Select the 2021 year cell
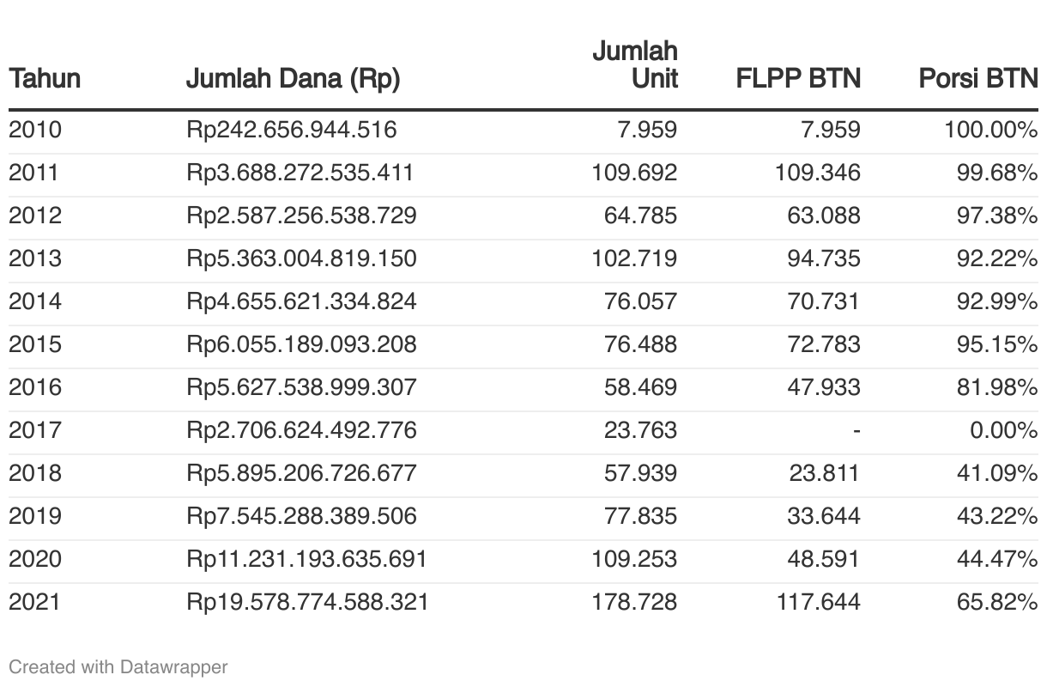 35,602
